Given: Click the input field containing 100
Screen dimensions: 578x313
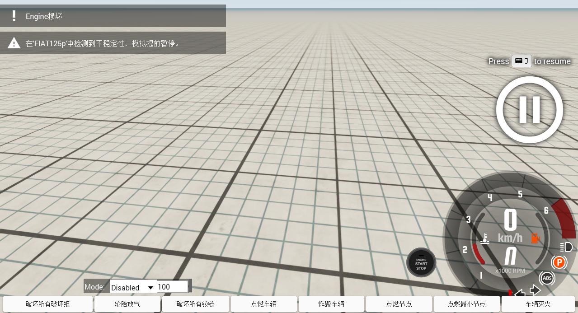Looking at the screenshot, I should 172,287.
